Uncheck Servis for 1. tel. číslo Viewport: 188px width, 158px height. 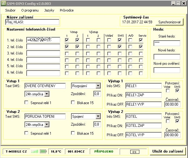click(141, 40)
